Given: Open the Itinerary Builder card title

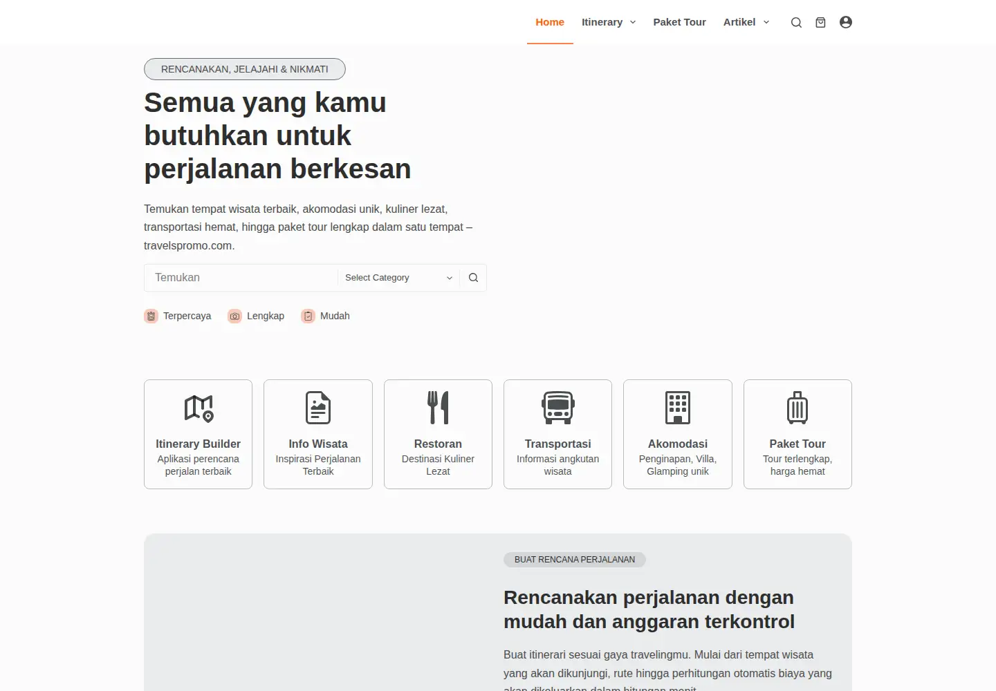Looking at the screenshot, I should [x=199, y=444].
